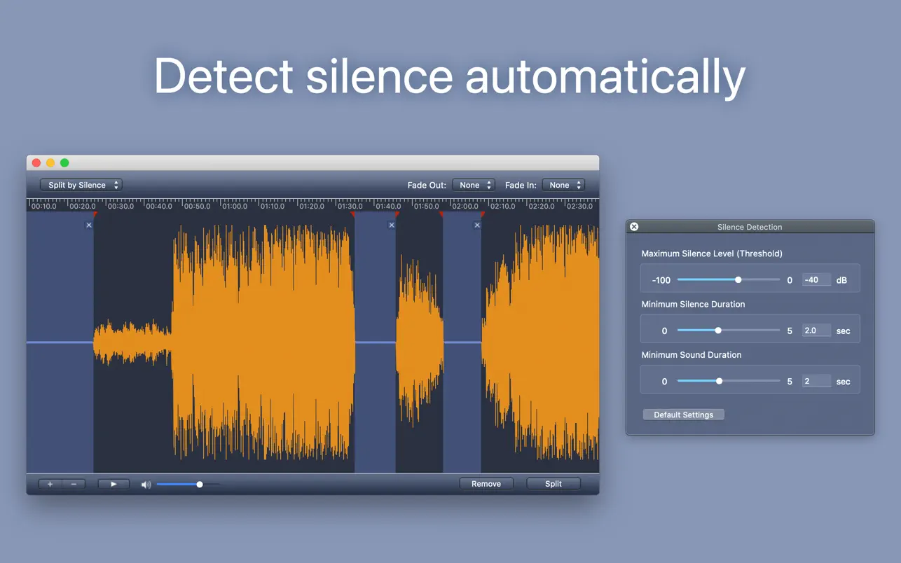The height and width of the screenshot is (563, 901).
Task: Click the Minimum Silence Duration slider handle
Action: pyautogui.click(x=718, y=331)
